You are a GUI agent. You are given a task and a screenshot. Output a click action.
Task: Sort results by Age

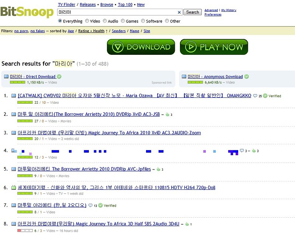point(71,31)
